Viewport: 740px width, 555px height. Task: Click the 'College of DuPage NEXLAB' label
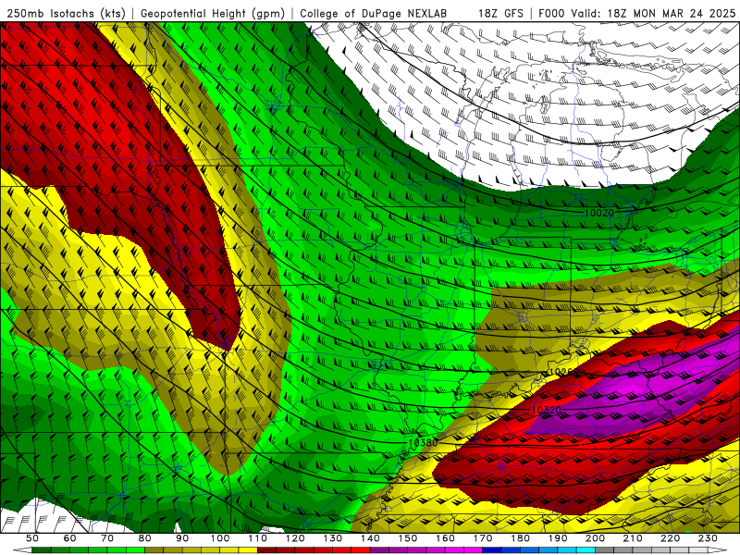pyautogui.click(x=374, y=14)
